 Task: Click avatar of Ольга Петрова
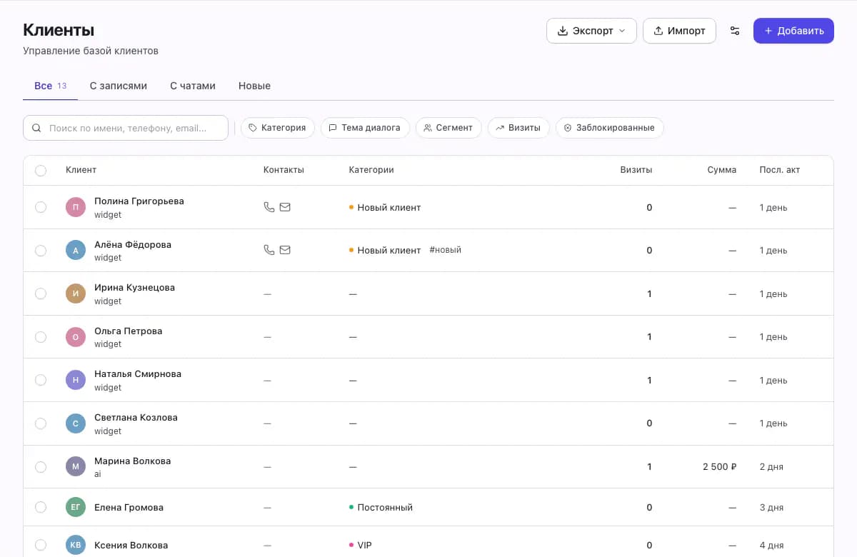click(76, 337)
